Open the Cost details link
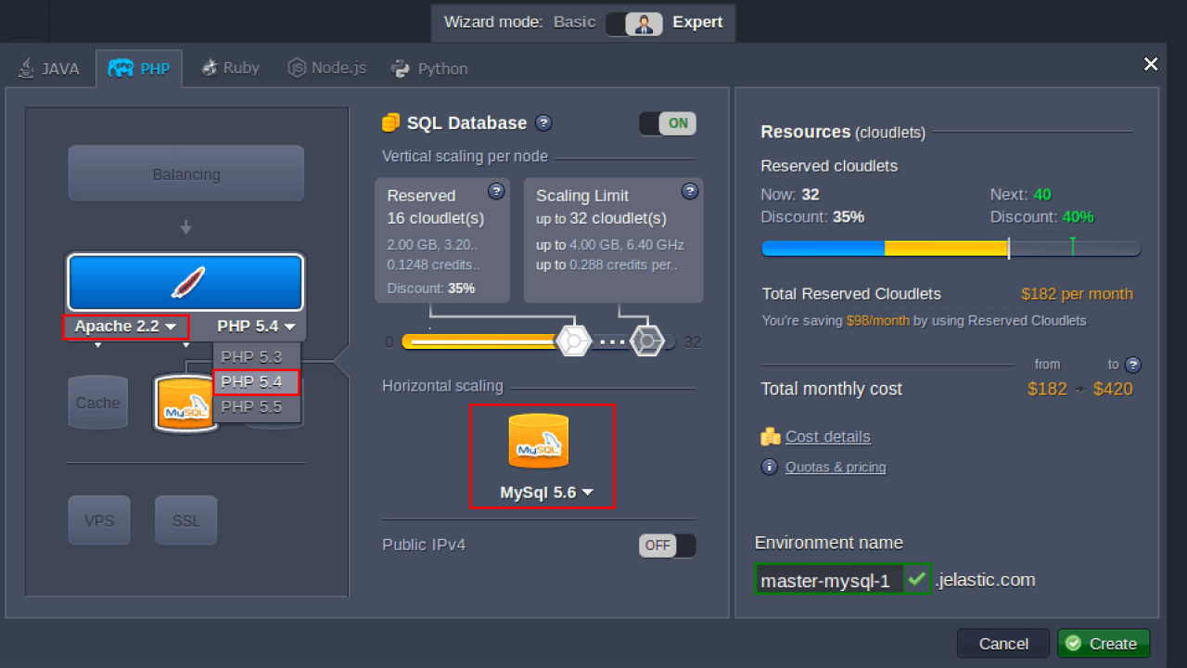1187x668 pixels. [x=827, y=437]
